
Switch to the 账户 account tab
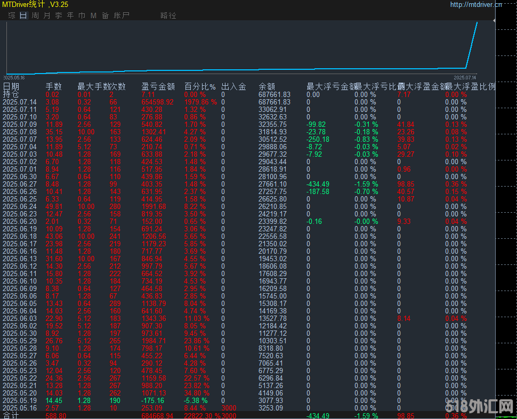tap(122, 15)
